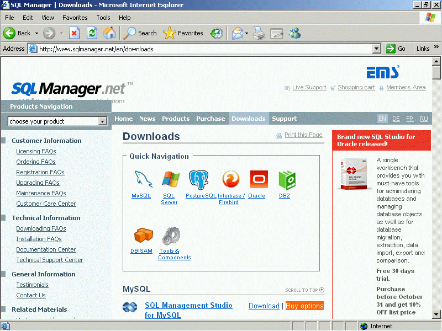Expand the Address bar dropdown

tap(377, 49)
